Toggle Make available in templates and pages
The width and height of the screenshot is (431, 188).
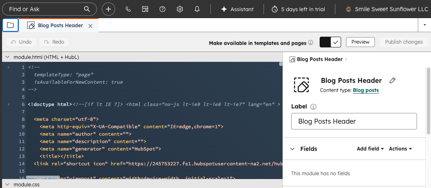click(x=331, y=42)
